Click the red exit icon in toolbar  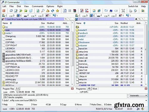pyautogui.click(x=4, y=11)
